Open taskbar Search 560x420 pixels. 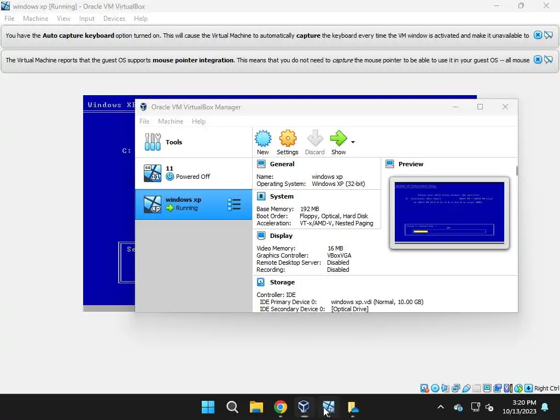pos(232,407)
